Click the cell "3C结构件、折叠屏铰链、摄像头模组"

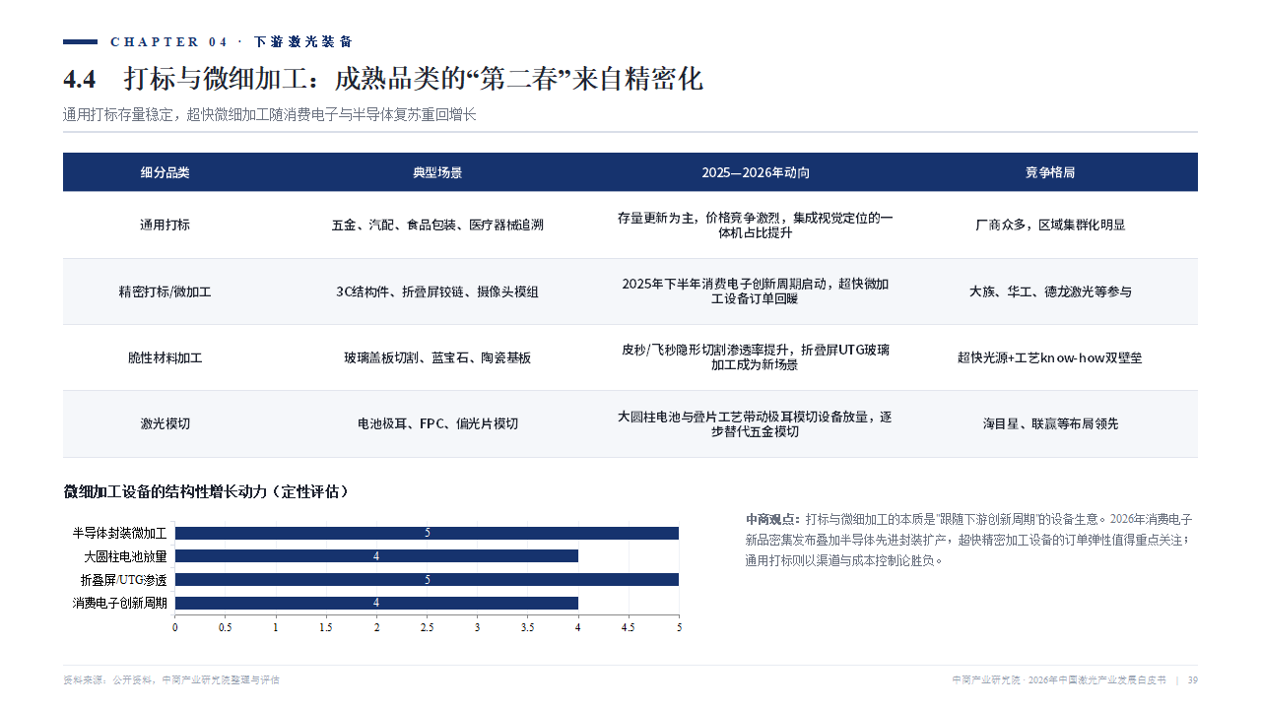[437, 291]
